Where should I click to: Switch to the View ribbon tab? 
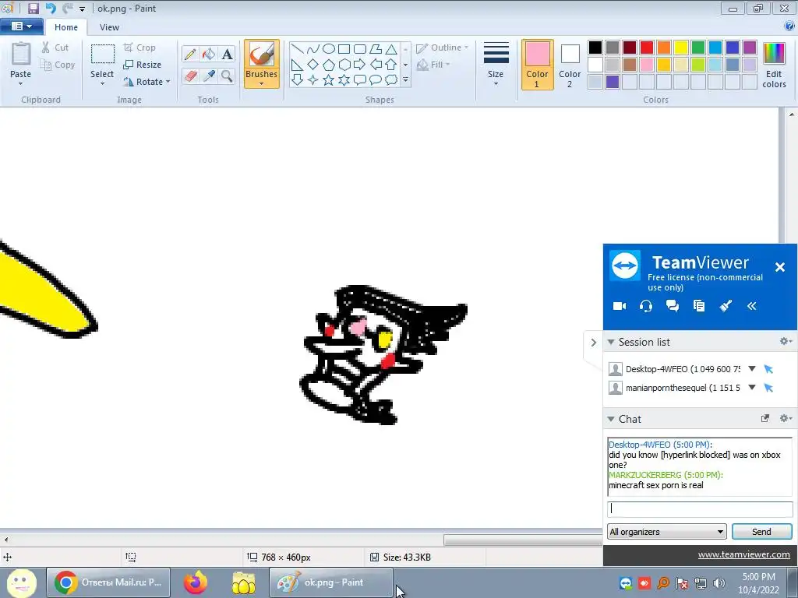[109, 27]
